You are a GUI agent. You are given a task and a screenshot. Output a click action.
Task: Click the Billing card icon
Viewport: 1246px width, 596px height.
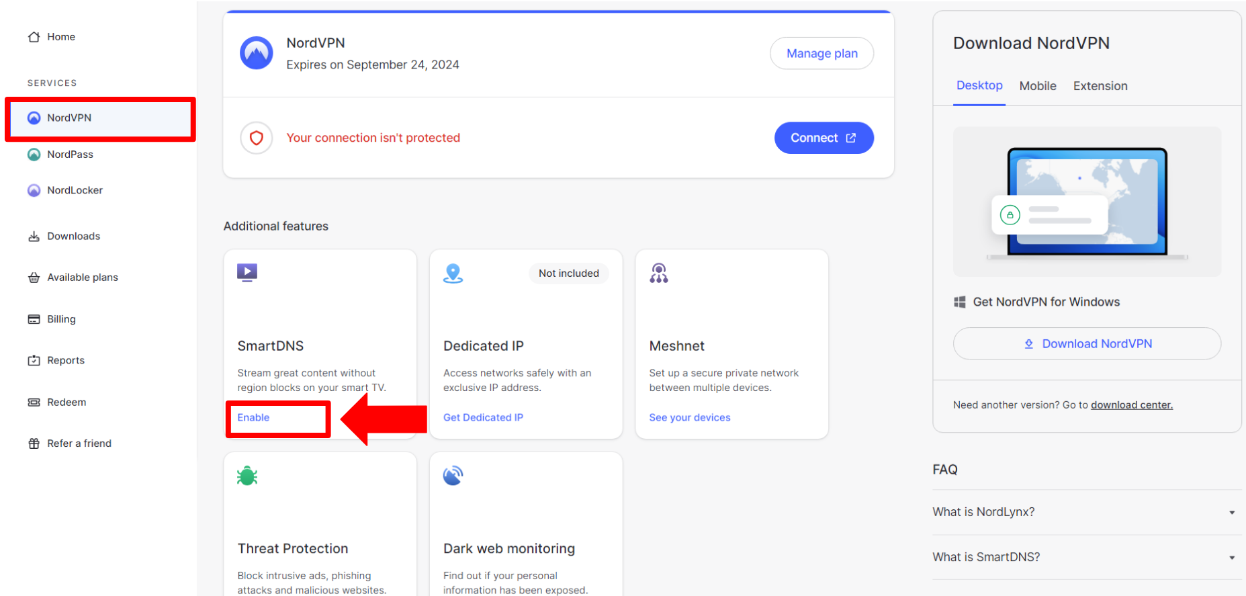click(34, 319)
